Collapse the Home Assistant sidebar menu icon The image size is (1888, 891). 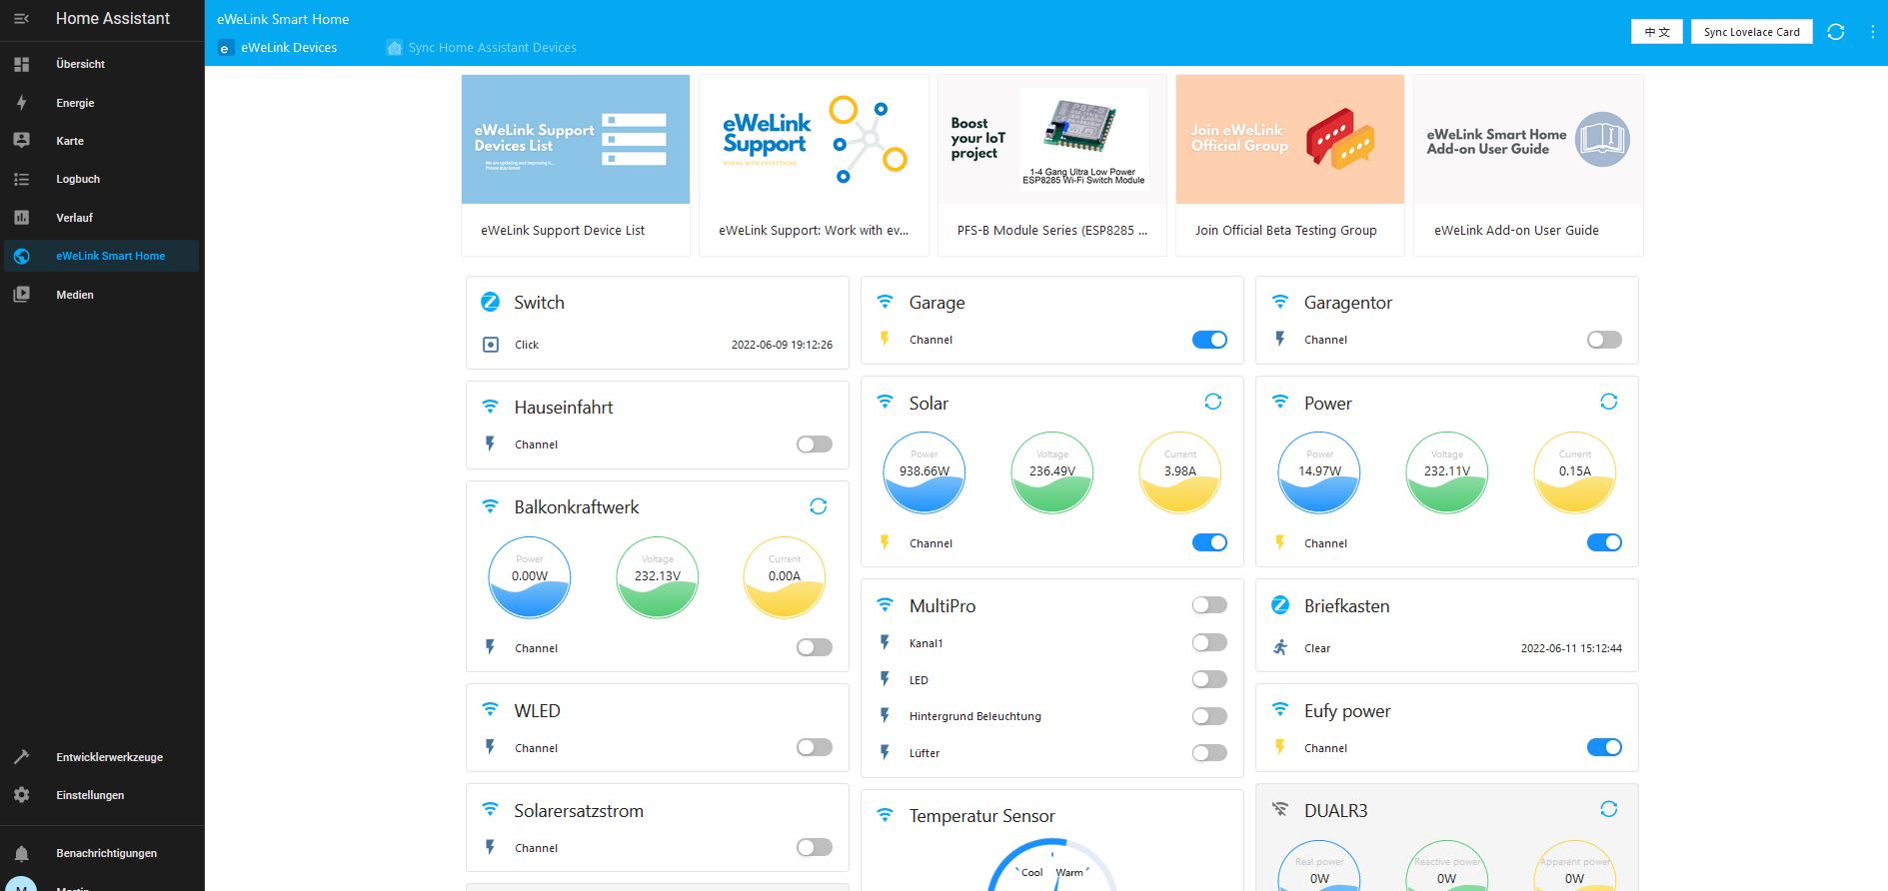(x=21, y=19)
